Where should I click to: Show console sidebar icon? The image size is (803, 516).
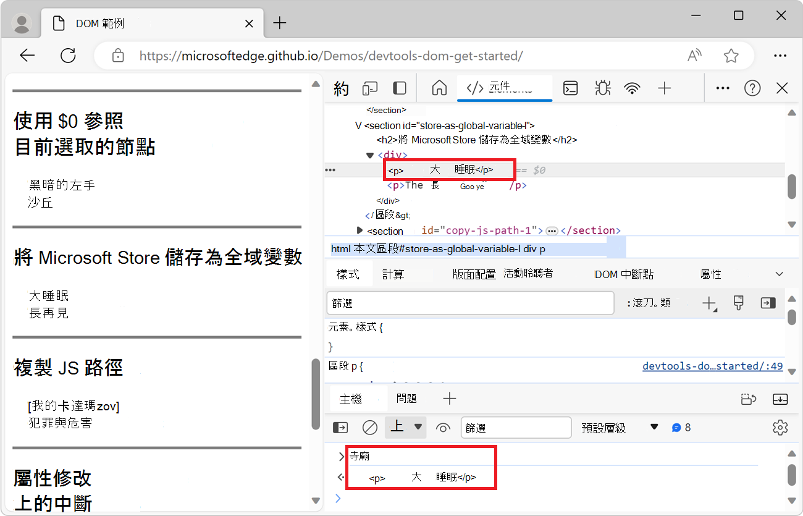tap(340, 427)
